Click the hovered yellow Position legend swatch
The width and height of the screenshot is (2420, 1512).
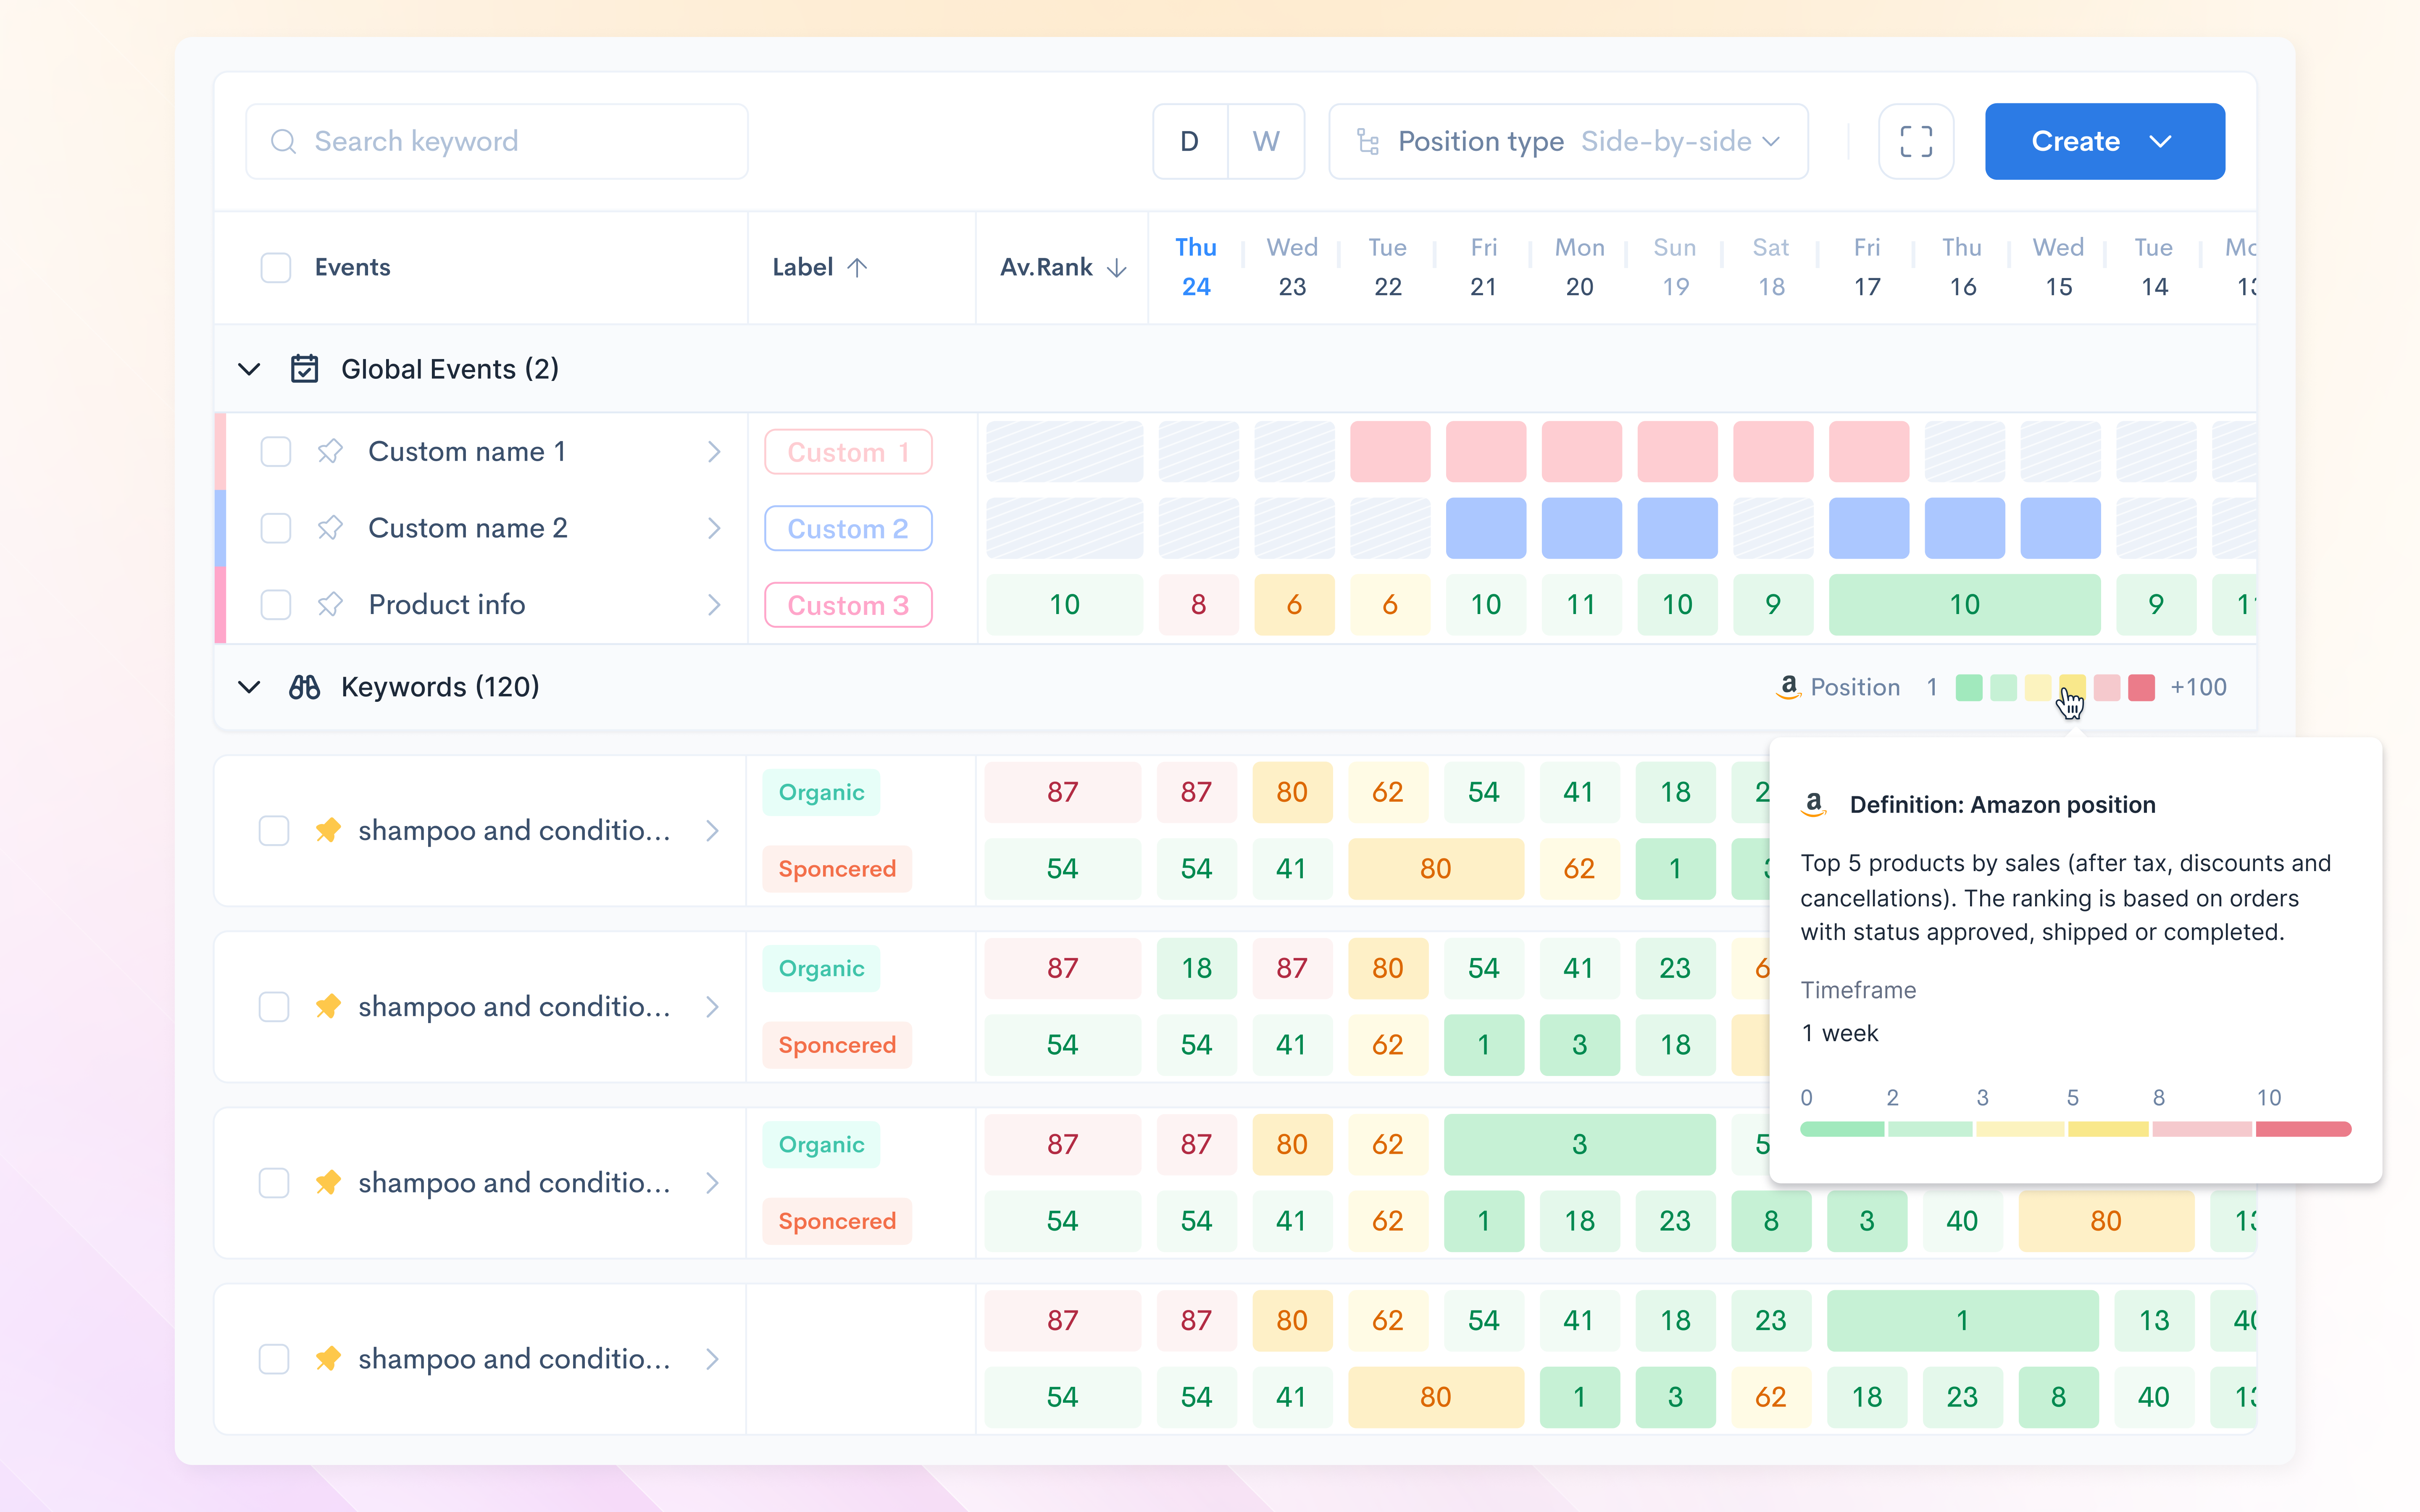pyautogui.click(x=2072, y=687)
